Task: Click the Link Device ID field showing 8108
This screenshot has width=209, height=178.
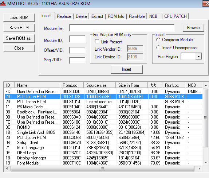Action: pyautogui.click(x=135, y=57)
